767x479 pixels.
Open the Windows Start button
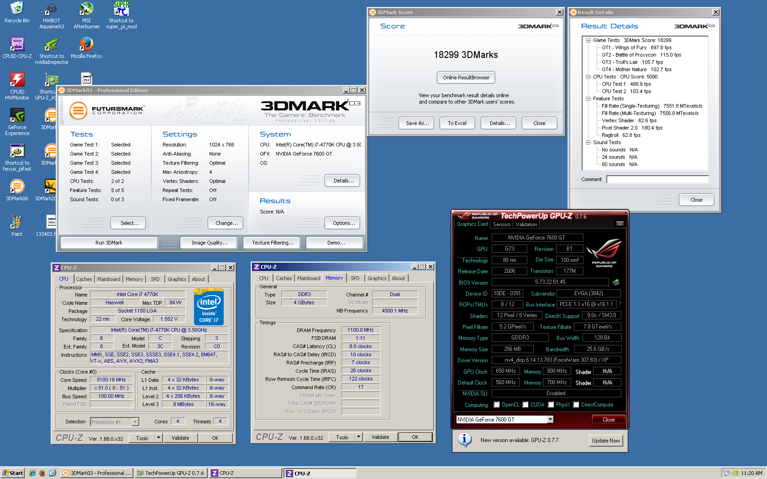click(x=12, y=473)
